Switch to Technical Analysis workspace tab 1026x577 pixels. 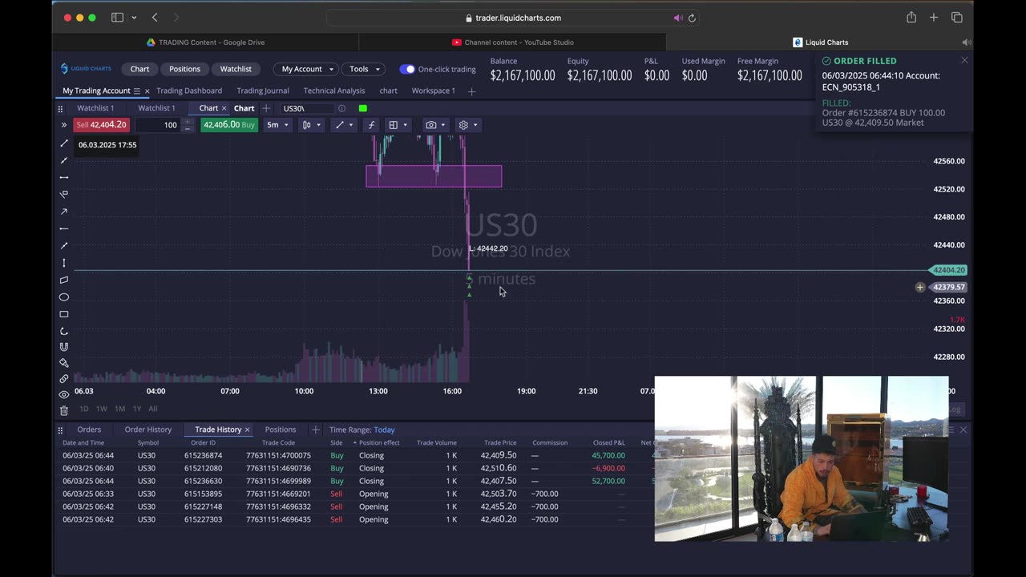334,91
